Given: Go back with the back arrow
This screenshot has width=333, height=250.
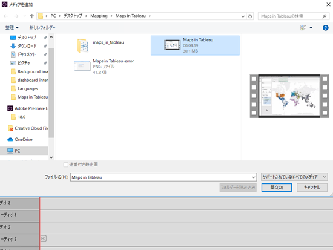Looking at the screenshot, I should pos(5,16).
